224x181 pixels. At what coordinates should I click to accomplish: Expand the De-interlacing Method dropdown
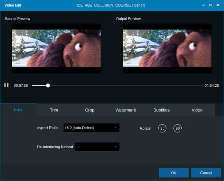click(97, 147)
